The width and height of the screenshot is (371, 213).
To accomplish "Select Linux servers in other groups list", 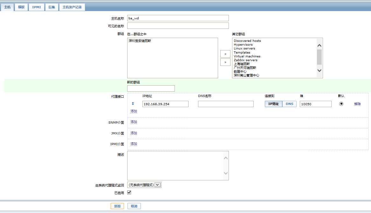I will (244, 48).
